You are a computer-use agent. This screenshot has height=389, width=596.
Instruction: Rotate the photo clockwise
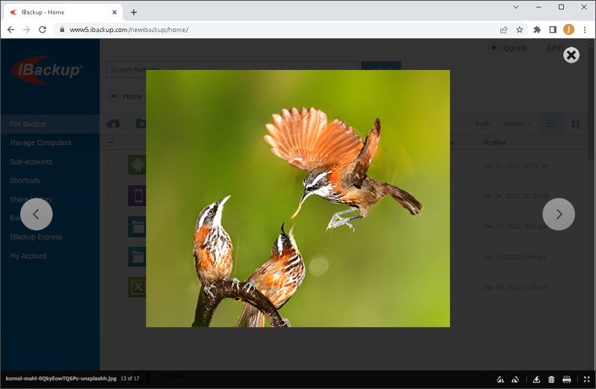tap(516, 379)
